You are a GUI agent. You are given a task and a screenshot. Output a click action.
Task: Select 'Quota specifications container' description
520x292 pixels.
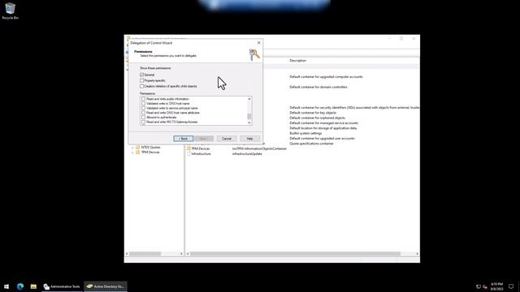point(311,144)
